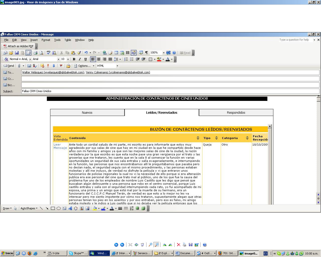Open the Inicio start button

(x=7, y=253)
